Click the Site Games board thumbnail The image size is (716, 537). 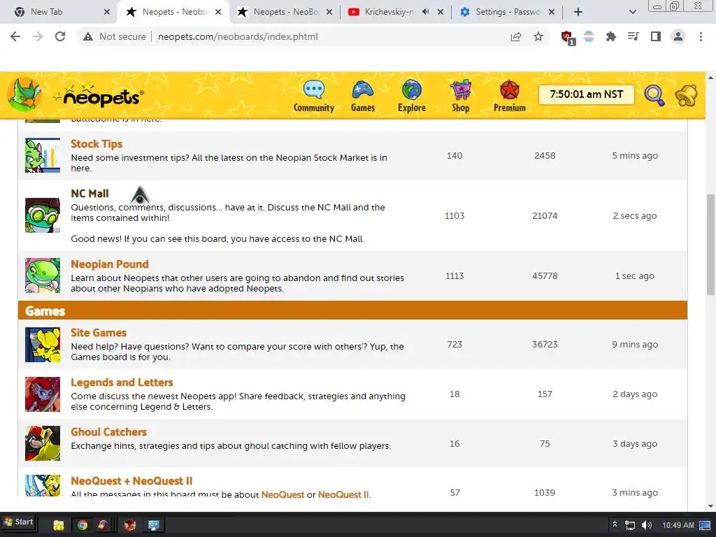click(x=43, y=344)
